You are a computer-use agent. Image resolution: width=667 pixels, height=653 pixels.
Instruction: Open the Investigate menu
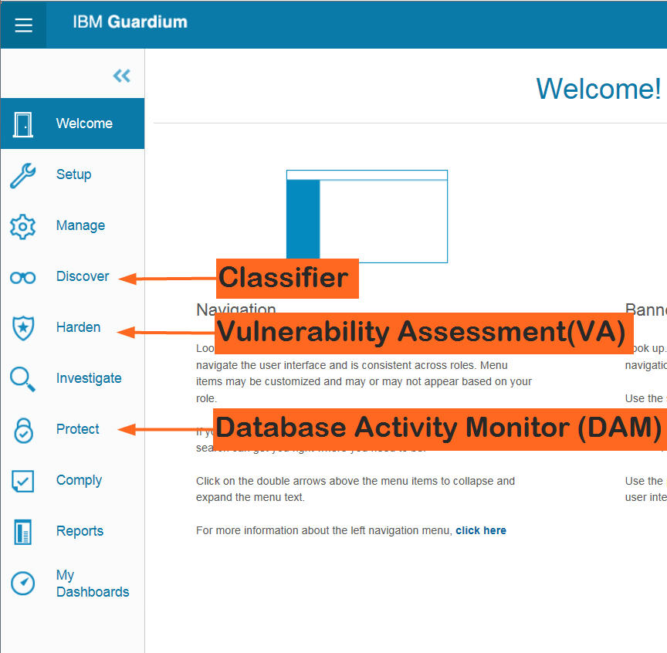coord(73,379)
